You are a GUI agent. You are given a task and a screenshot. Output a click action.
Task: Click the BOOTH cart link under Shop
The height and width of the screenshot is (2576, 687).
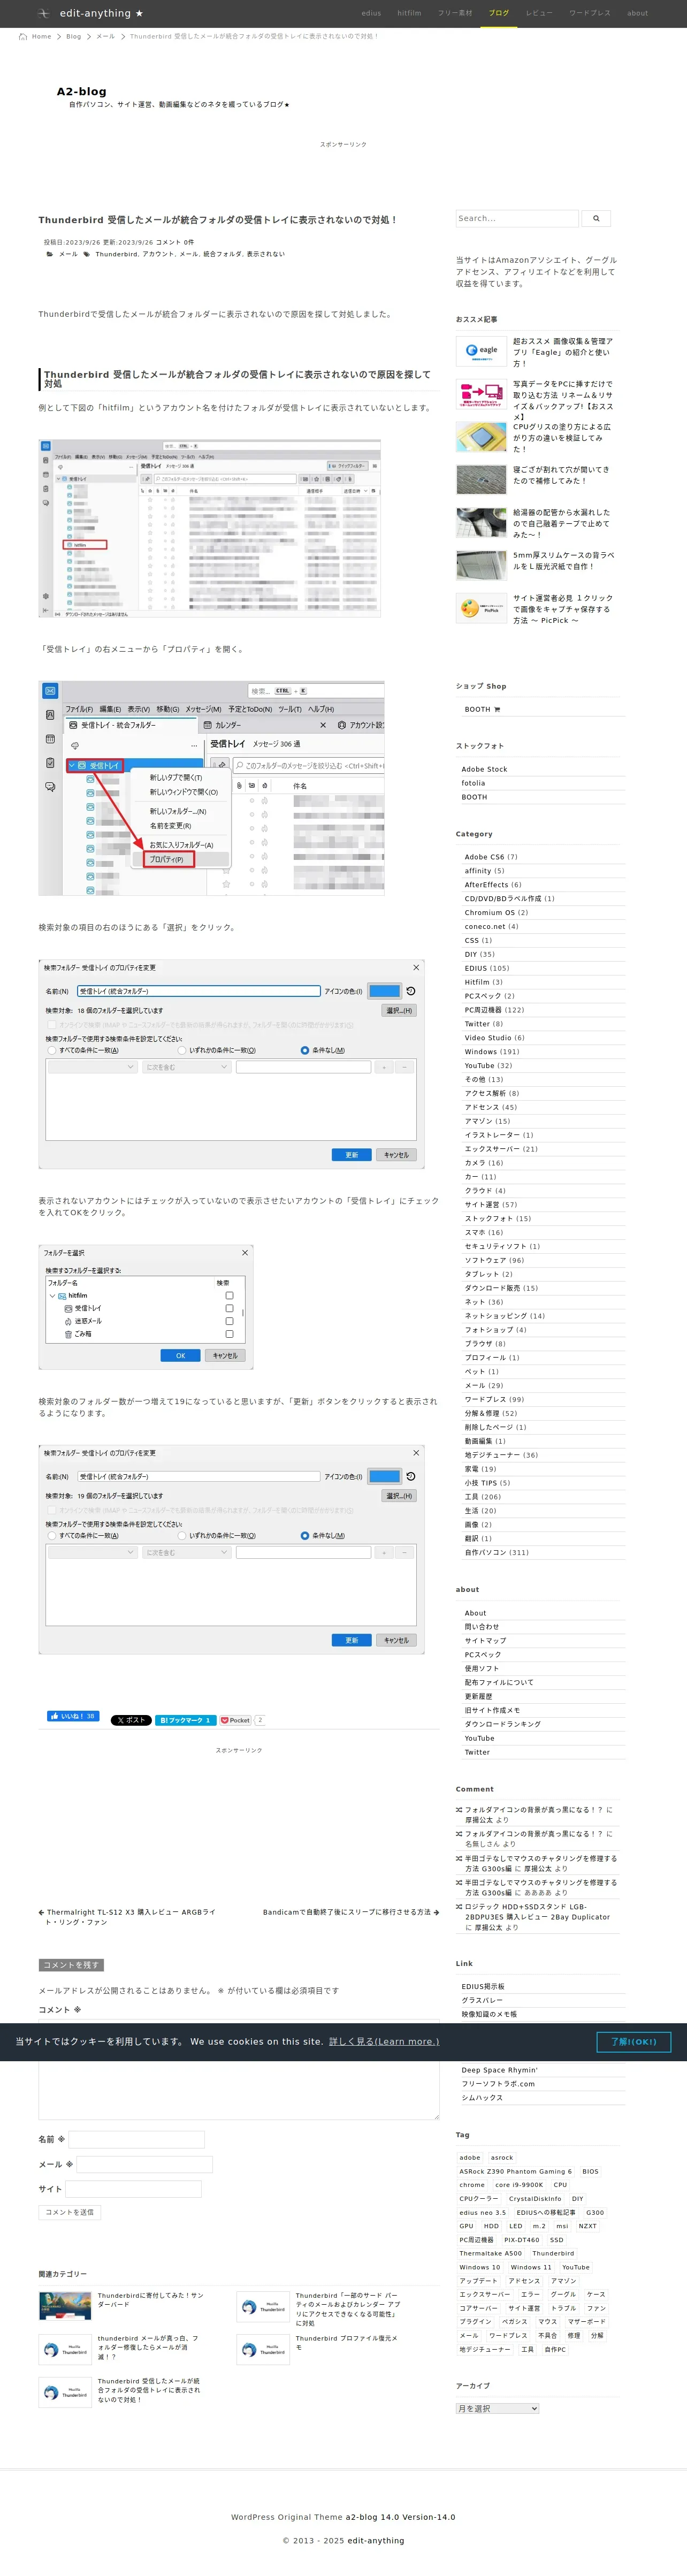point(482,709)
